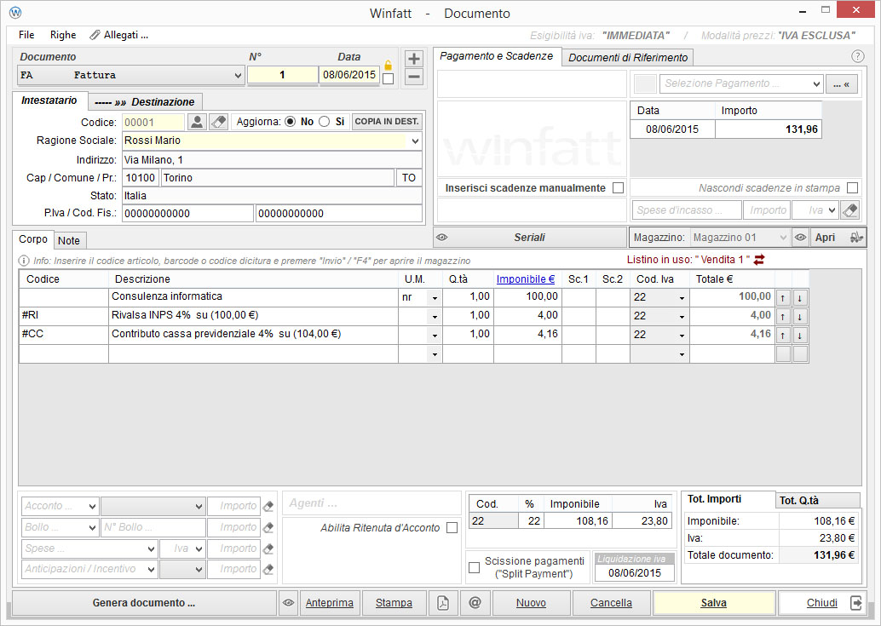This screenshot has height=626, width=881.
Task: Click the Stampa button
Action: click(394, 603)
